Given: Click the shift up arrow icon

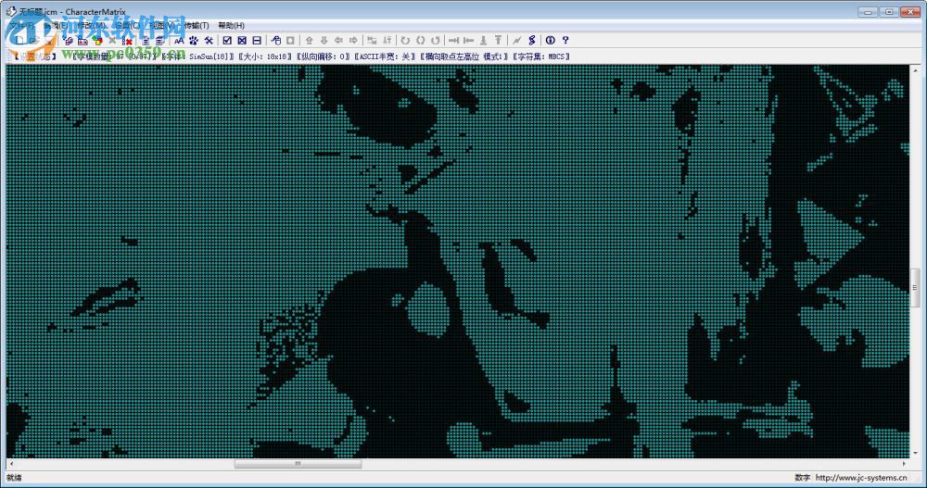Looking at the screenshot, I should pyautogui.click(x=310, y=40).
